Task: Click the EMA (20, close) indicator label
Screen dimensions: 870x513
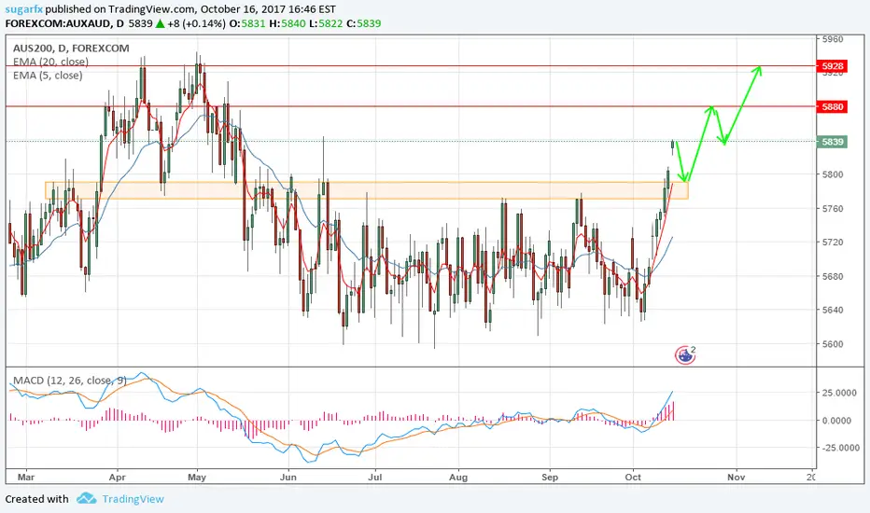Action: [x=50, y=62]
